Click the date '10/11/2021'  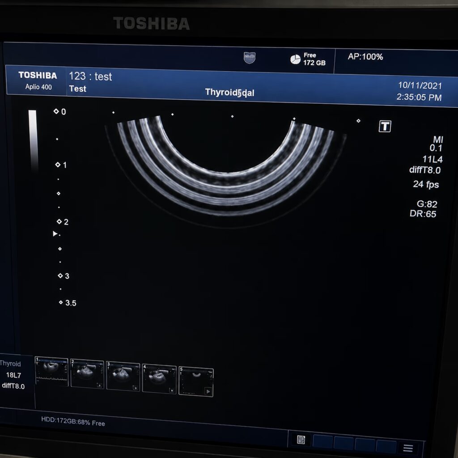(420, 85)
